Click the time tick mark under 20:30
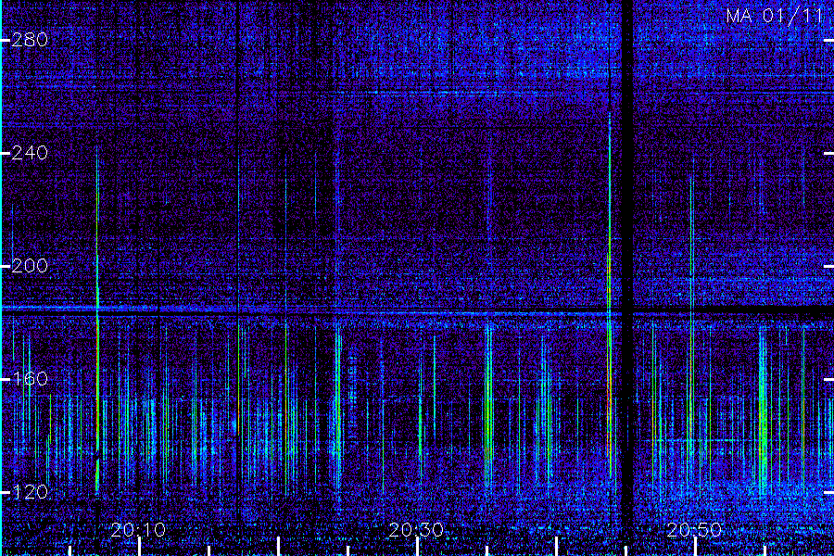This screenshot has width=834, height=556. click(418, 547)
